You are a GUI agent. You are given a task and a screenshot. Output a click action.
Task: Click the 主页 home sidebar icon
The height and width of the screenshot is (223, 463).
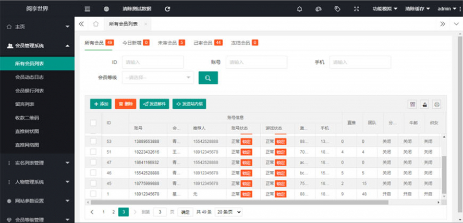tap(9, 27)
